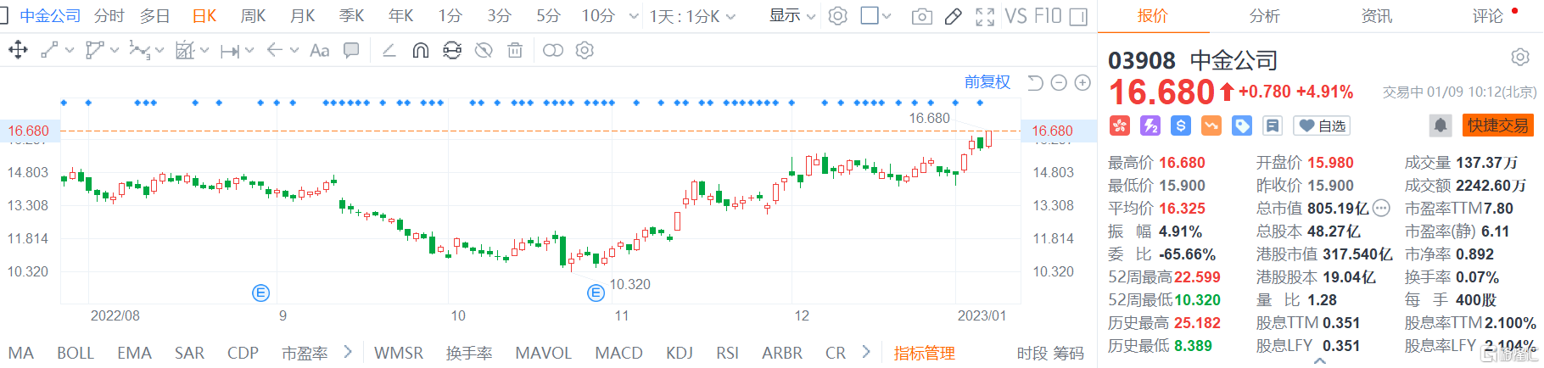Expand wave tool options arrow
The height and width of the screenshot is (368, 1544).
[159, 51]
